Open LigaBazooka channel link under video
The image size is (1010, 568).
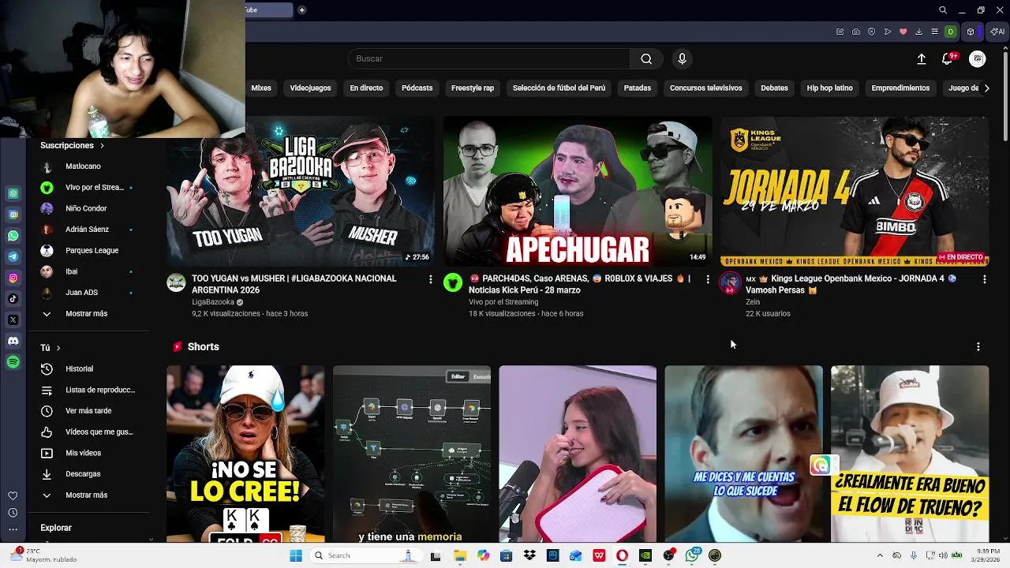213,302
